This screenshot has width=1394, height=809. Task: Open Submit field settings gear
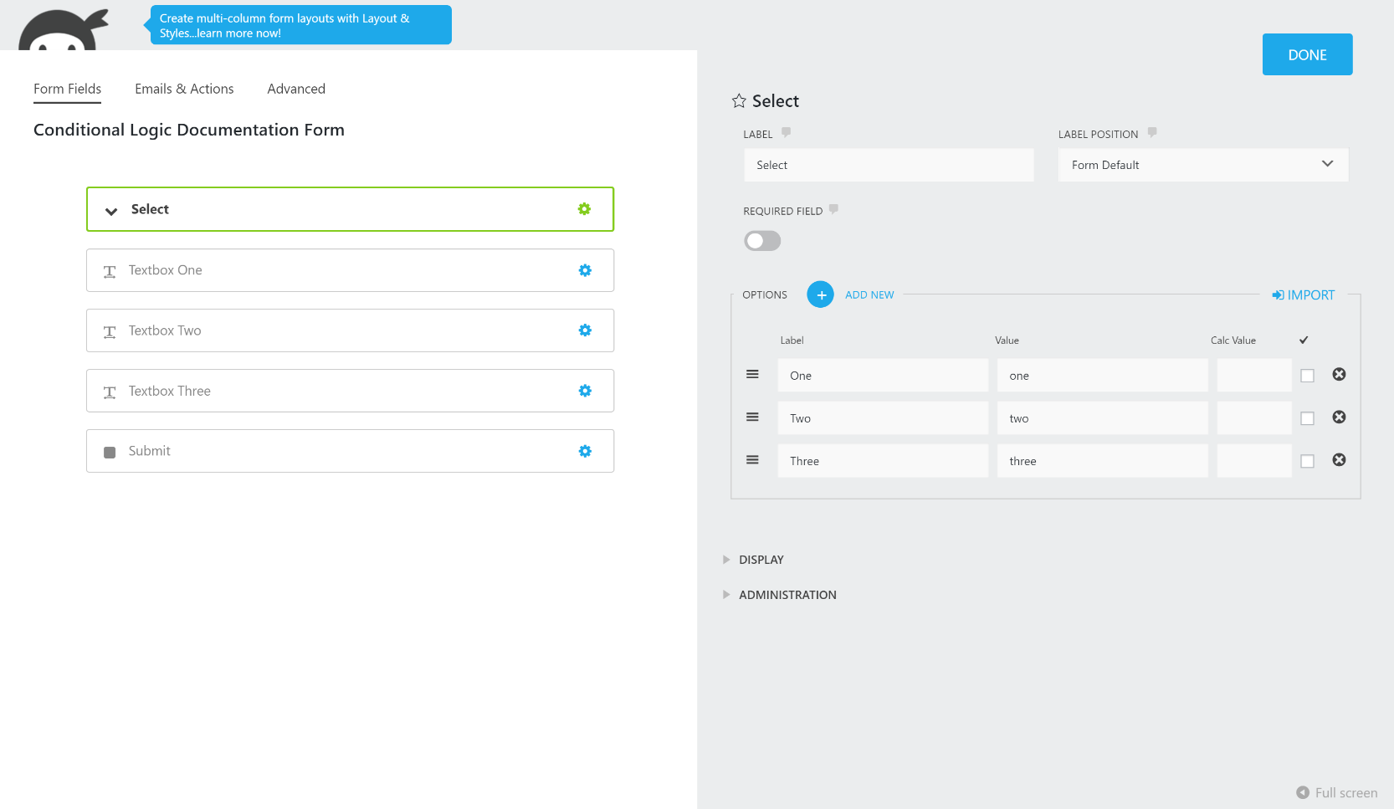click(x=585, y=451)
